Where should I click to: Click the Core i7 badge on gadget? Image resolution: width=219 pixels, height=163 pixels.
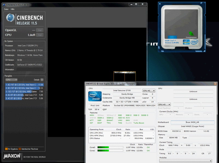pos(186,42)
